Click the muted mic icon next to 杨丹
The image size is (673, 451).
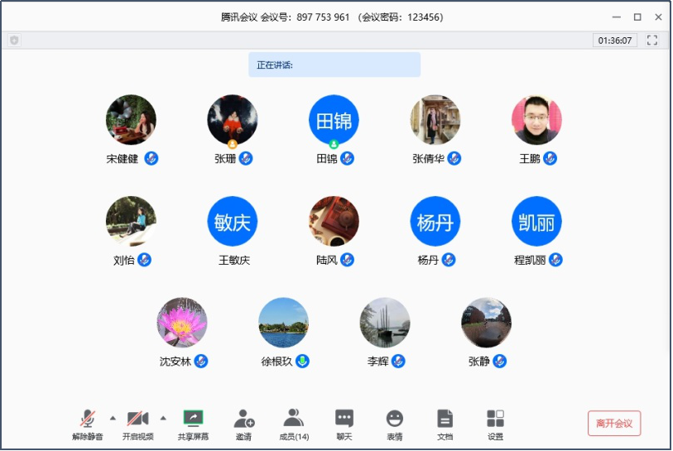[x=449, y=260]
